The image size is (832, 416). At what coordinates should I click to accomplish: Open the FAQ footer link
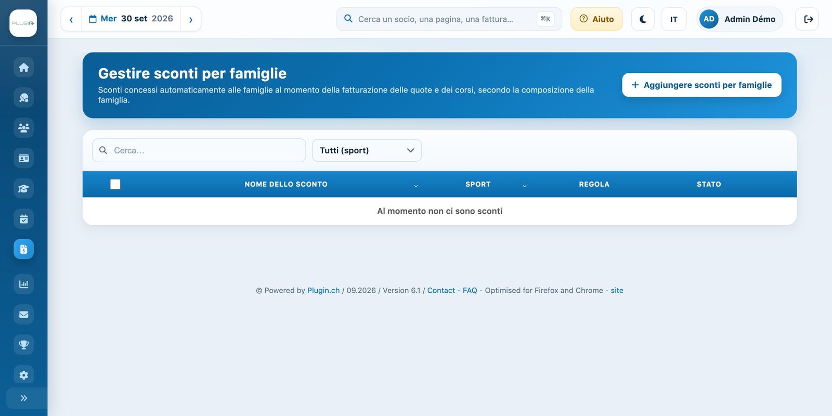(x=470, y=291)
